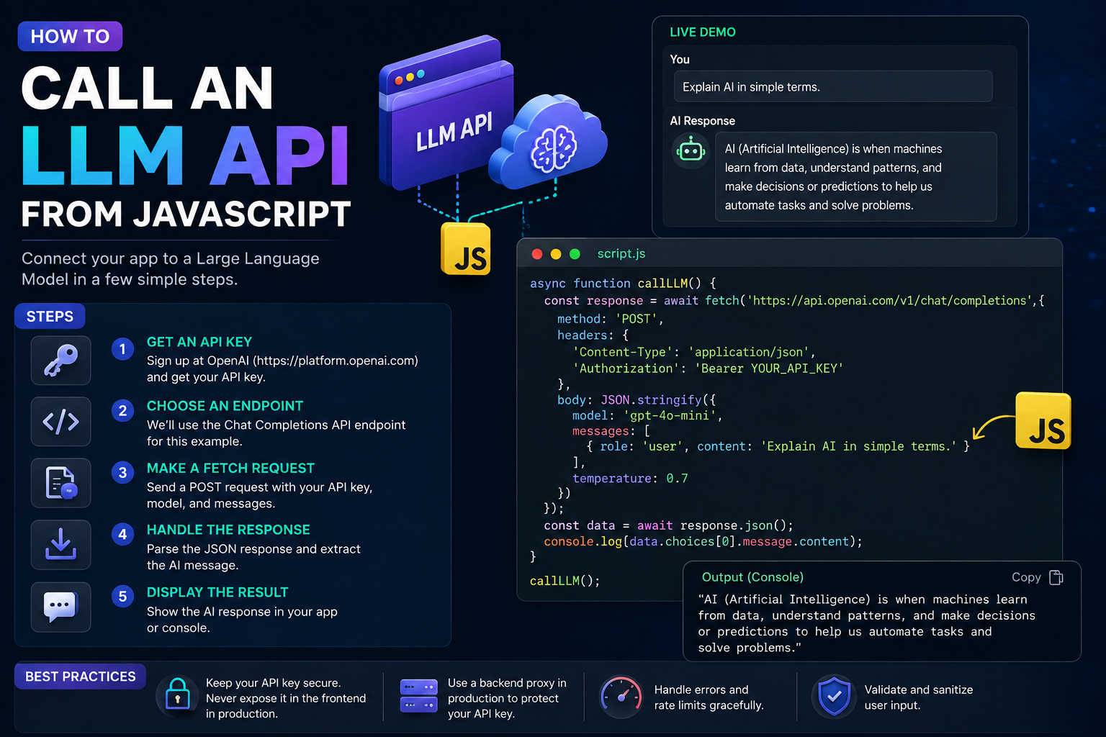The width and height of the screenshot is (1106, 737).
Task: Open the platform.openai.com link in step 1
Action: pos(336,361)
